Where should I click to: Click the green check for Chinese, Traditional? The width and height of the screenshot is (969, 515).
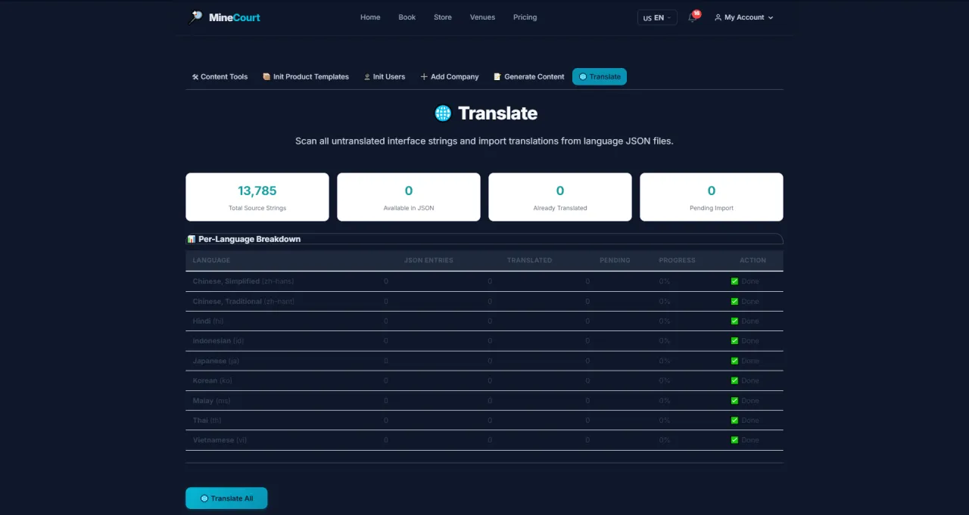[734, 301]
